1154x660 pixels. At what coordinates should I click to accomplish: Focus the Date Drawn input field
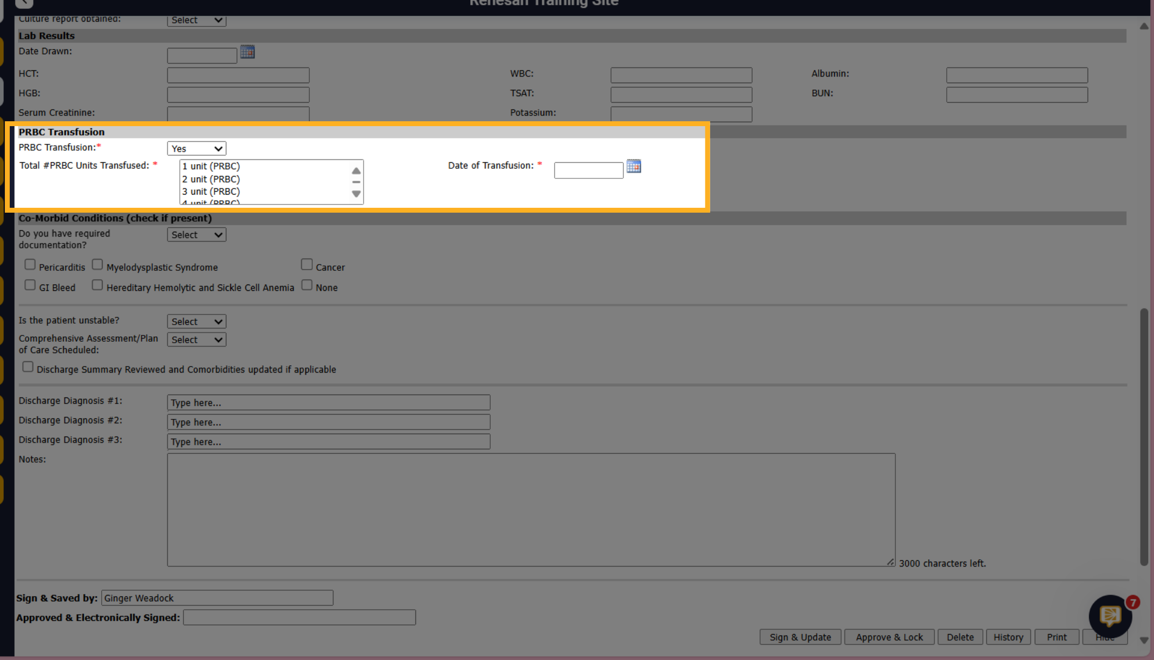202,56
